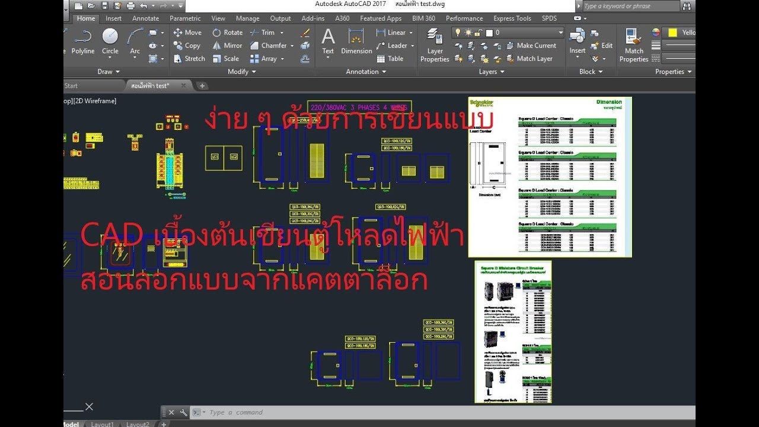Click the Match Properties tool
The height and width of the screenshot is (427, 759).
point(634,45)
